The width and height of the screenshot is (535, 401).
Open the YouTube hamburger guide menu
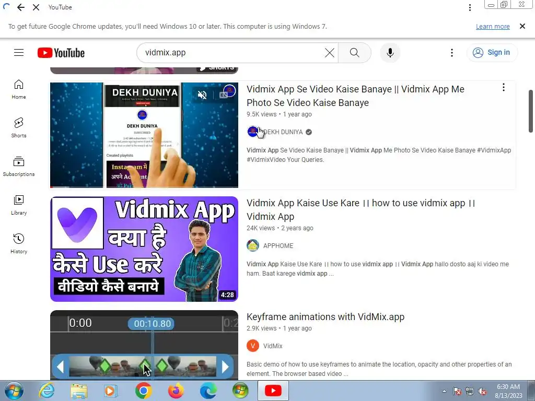tap(19, 53)
